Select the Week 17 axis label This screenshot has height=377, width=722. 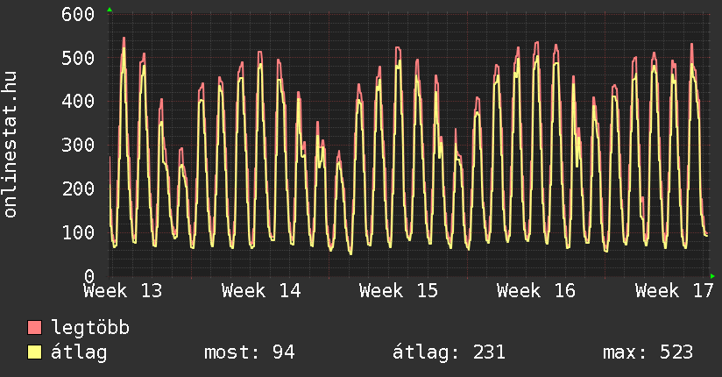tap(674, 290)
